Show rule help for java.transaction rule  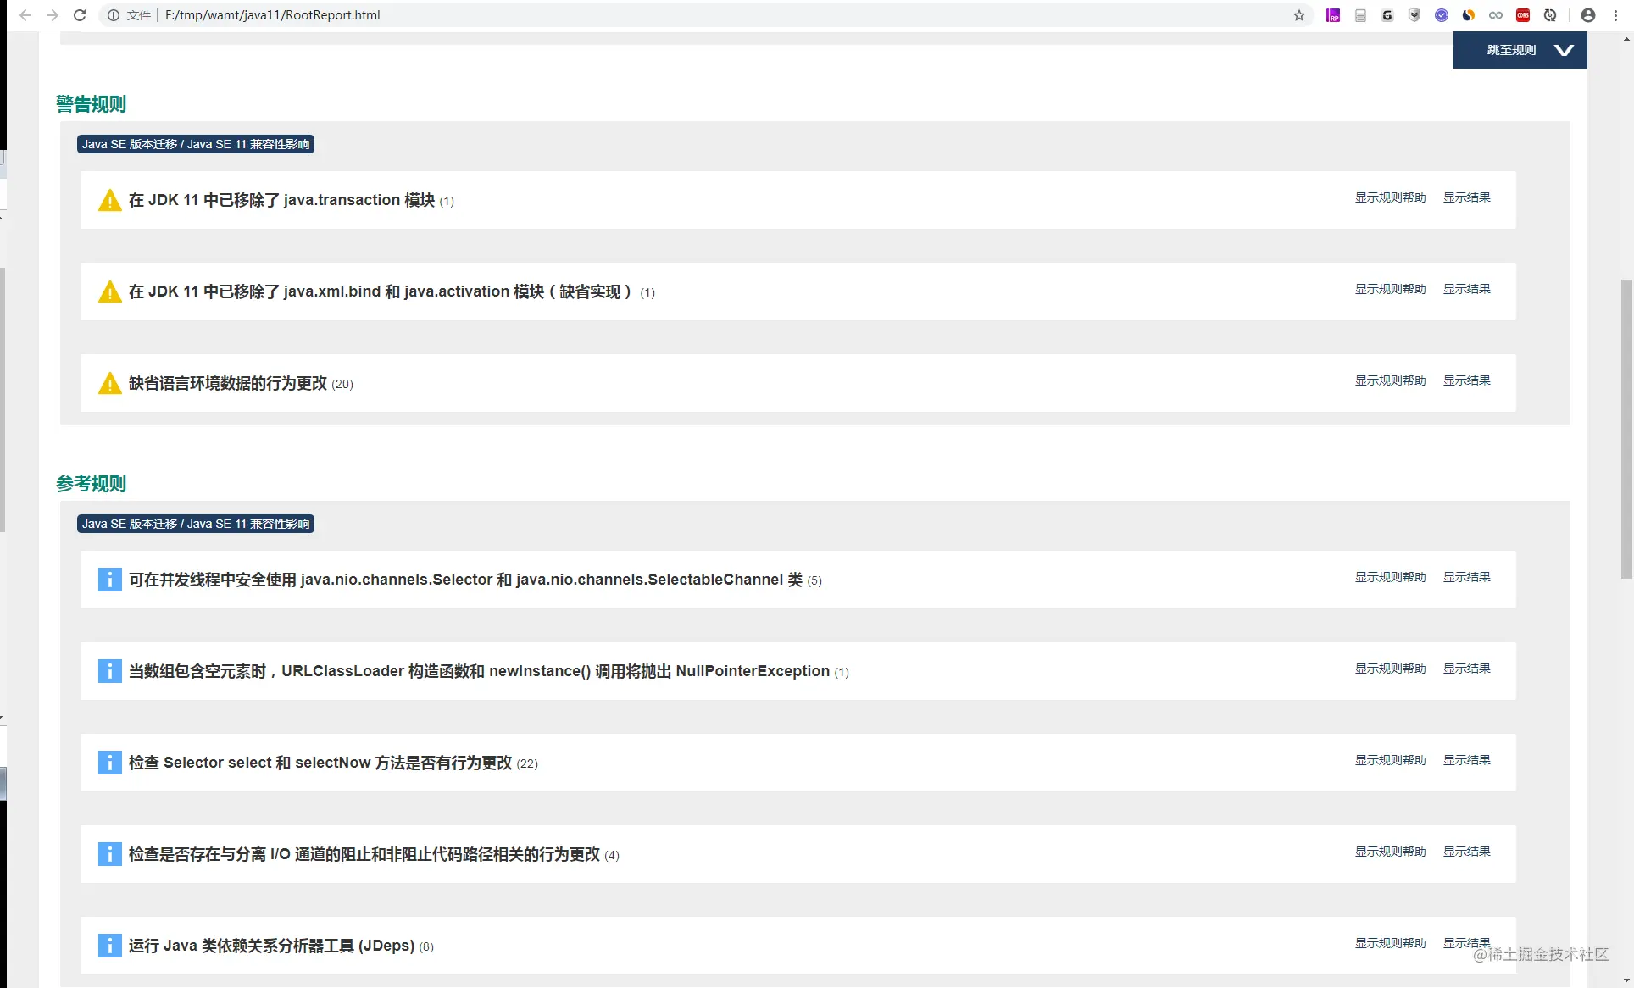click(x=1390, y=197)
